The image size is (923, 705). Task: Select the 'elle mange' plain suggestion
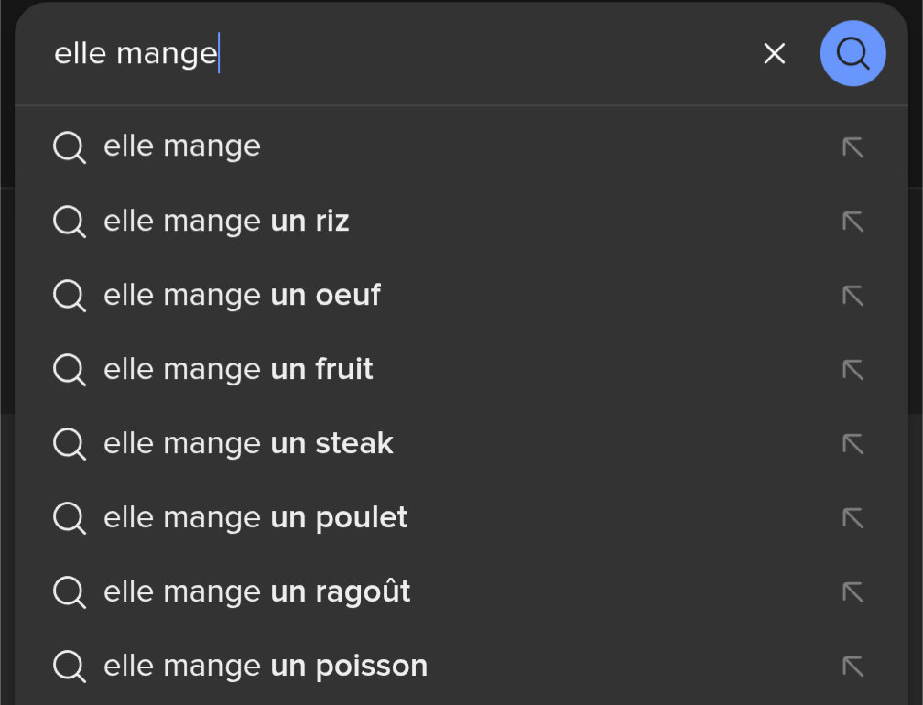[x=182, y=146]
